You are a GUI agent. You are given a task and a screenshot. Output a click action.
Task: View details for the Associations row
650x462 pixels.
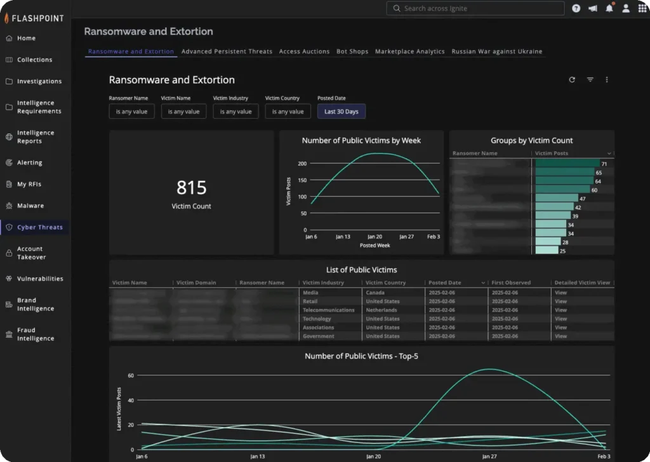[x=561, y=327]
